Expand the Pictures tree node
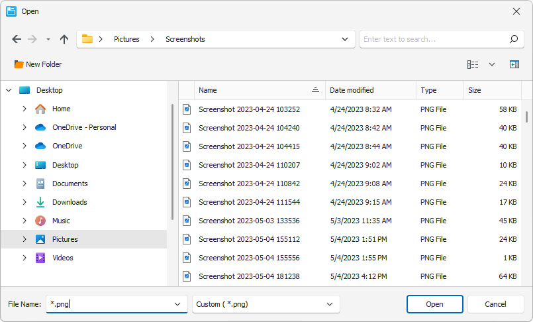The image size is (533, 322). coord(24,239)
